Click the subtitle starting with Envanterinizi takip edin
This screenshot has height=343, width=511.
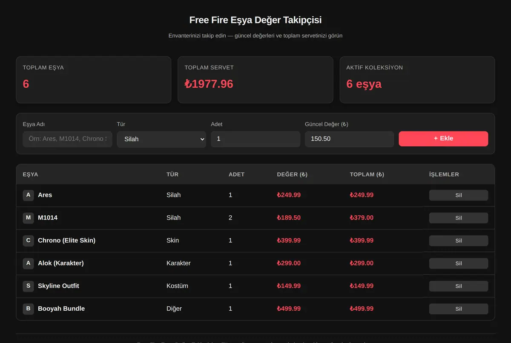[255, 36]
